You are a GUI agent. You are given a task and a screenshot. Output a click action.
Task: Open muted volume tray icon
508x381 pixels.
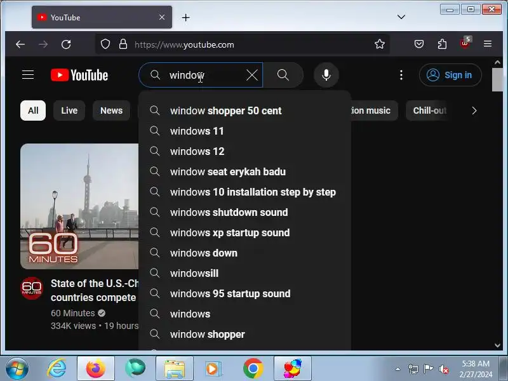(443, 369)
